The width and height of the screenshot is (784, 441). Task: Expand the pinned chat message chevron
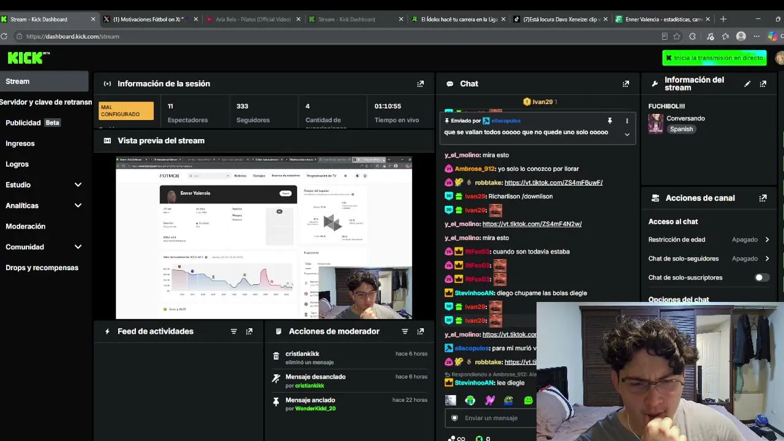(627, 134)
